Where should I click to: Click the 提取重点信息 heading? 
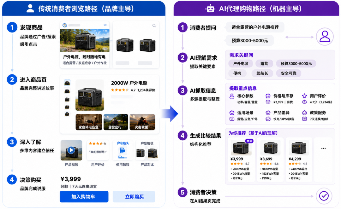click(243, 88)
